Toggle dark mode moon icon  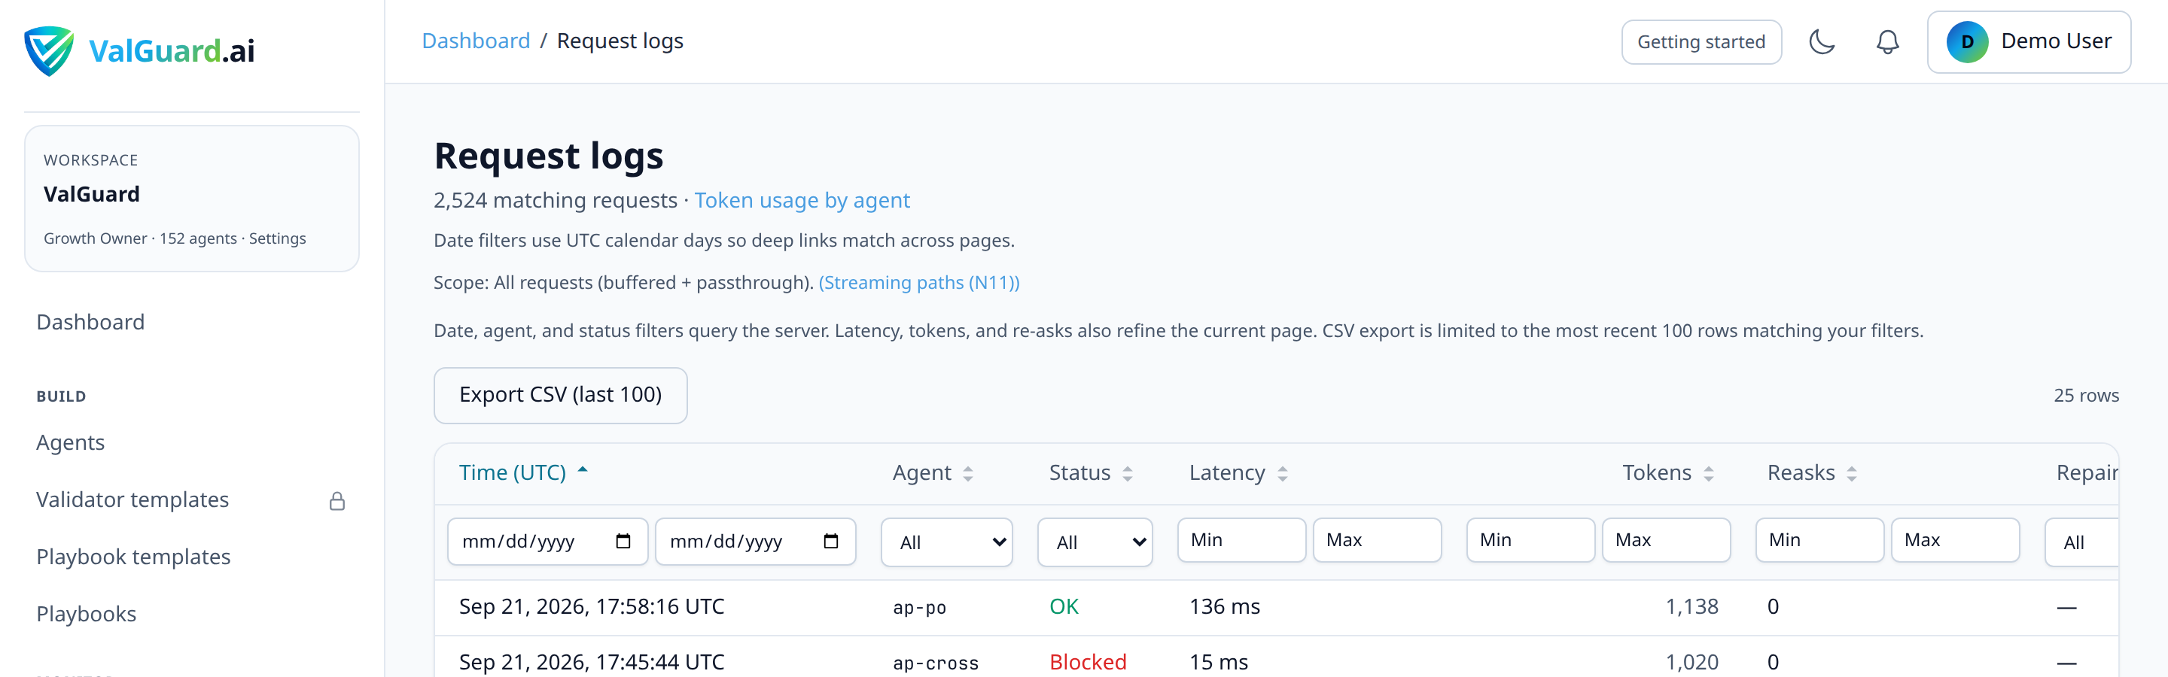click(x=1821, y=42)
